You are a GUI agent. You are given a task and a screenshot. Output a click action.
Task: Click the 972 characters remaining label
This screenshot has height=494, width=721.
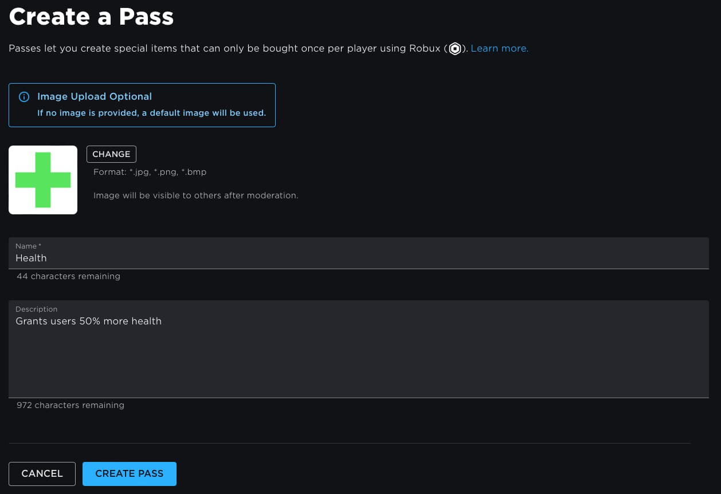tap(70, 405)
